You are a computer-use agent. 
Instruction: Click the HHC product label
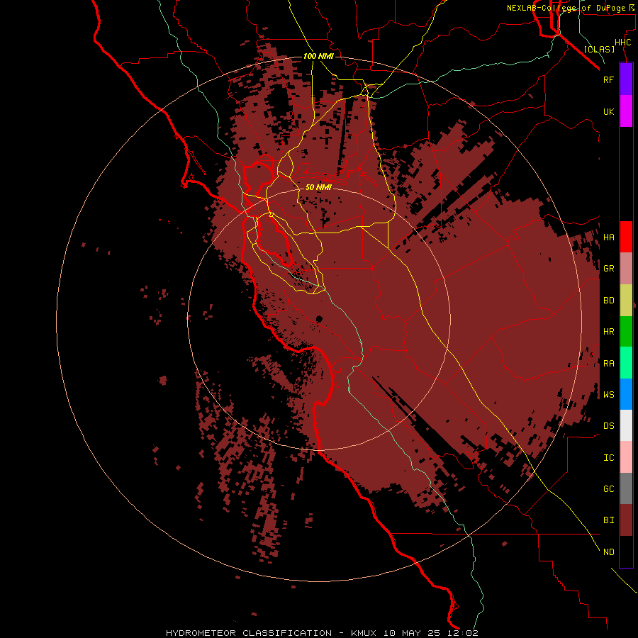click(622, 43)
